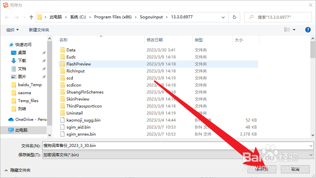Image resolution: width=316 pixels, height=178 pixels.
Task: Sort by 名称 column header
Action: pyautogui.click(x=63, y=40)
